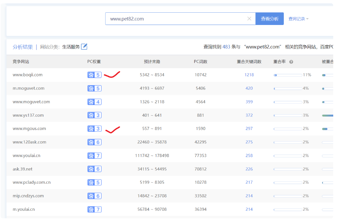Viewport: 349px width, 221px height.
Task: Open the 查询记录 dropdown
Action: pyautogui.click(x=299, y=19)
